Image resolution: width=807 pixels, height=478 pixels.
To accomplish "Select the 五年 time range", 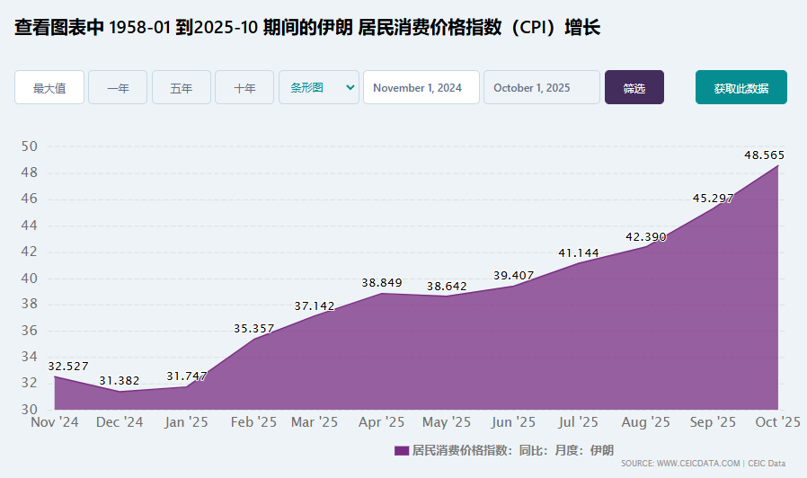I will click(182, 88).
